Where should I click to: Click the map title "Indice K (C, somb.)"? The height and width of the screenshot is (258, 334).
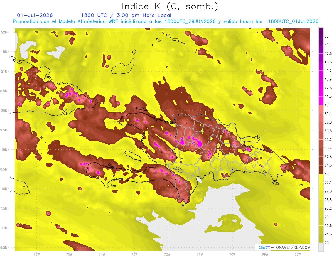click(170, 6)
